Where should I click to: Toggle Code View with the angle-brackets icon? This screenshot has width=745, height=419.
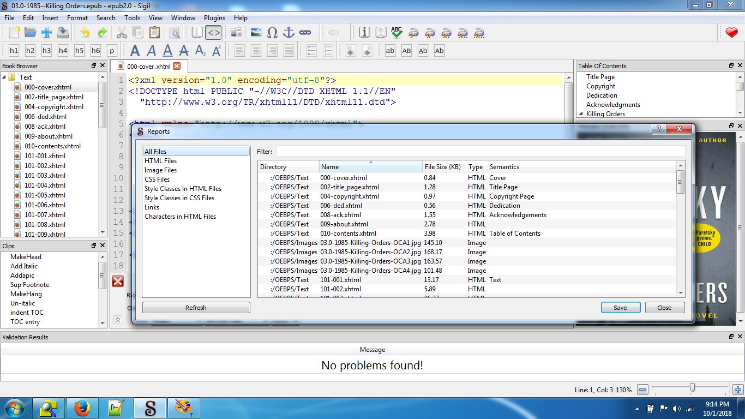[x=213, y=33]
